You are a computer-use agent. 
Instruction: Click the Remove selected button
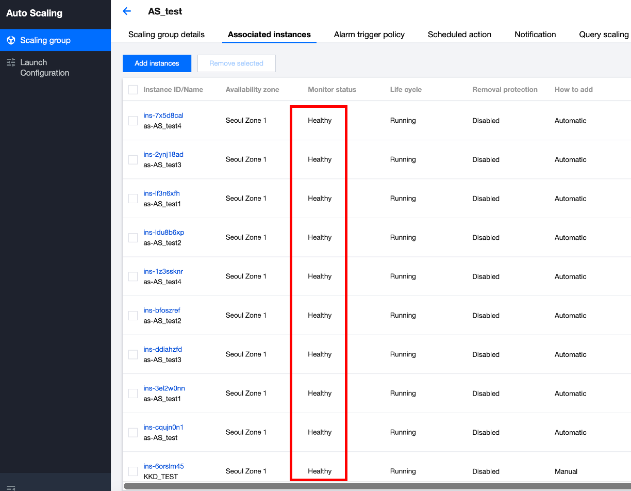pos(236,63)
